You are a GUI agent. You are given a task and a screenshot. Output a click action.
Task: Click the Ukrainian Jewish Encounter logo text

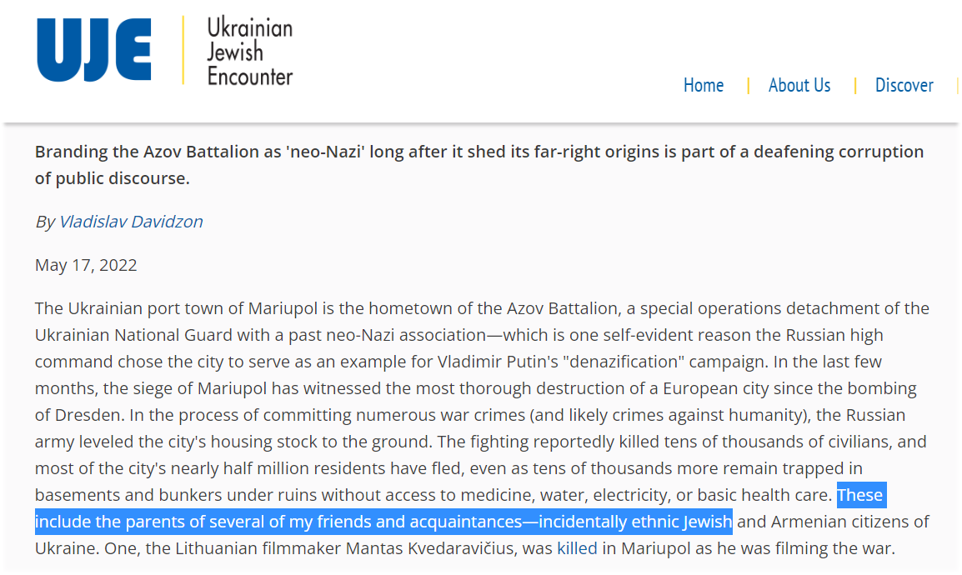[x=250, y=52]
